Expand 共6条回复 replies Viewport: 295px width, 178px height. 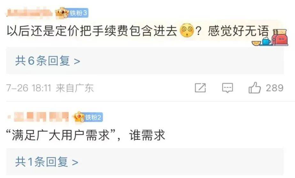[48, 61]
